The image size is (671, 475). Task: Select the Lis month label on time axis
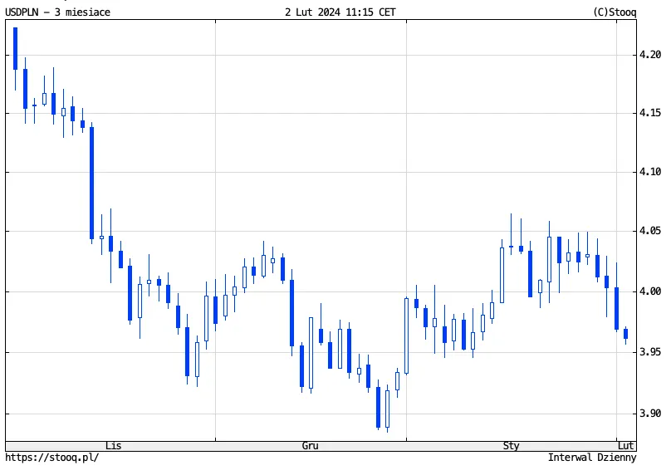114,446
